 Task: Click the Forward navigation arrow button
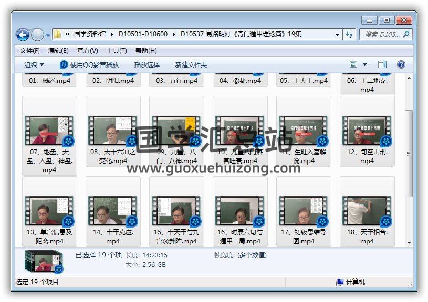tap(37, 35)
